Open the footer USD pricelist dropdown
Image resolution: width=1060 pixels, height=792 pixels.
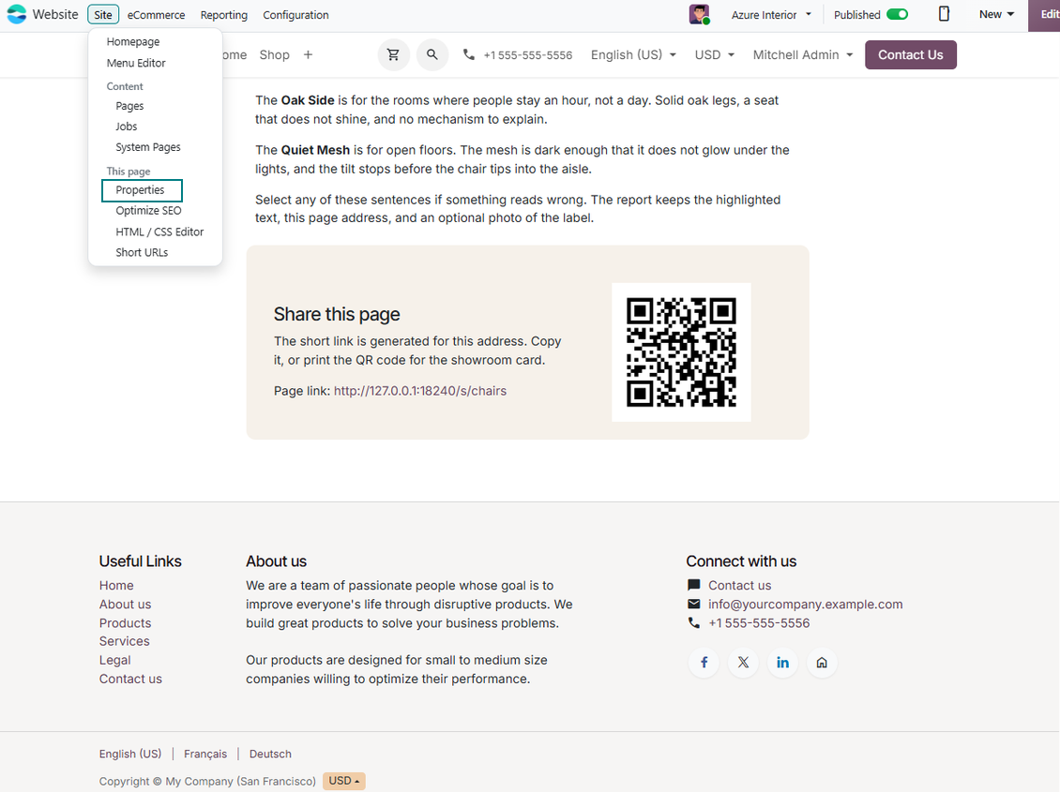point(344,781)
